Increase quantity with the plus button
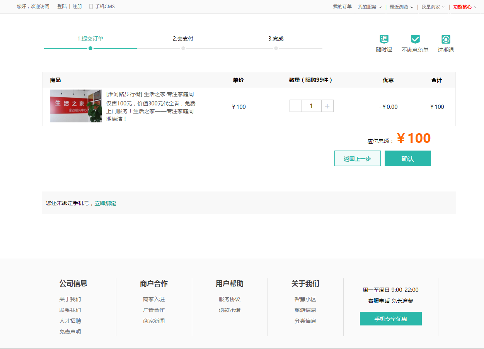The image size is (484, 349). [327, 106]
